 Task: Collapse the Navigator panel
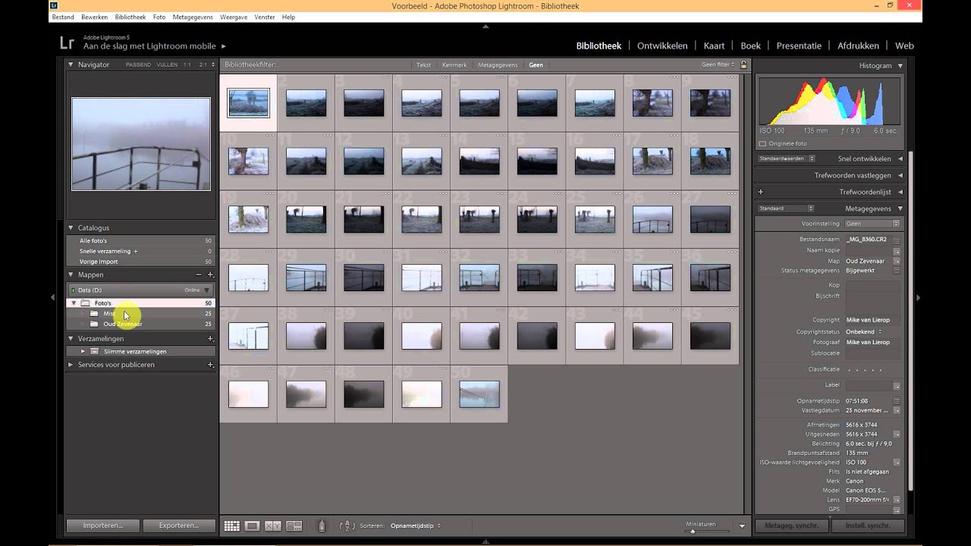coord(71,64)
